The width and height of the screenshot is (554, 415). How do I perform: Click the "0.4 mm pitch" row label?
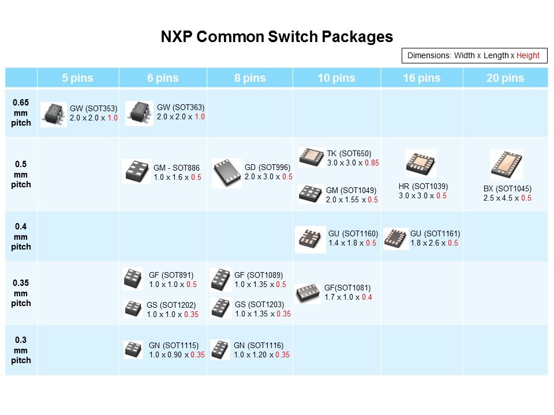coord(21,236)
